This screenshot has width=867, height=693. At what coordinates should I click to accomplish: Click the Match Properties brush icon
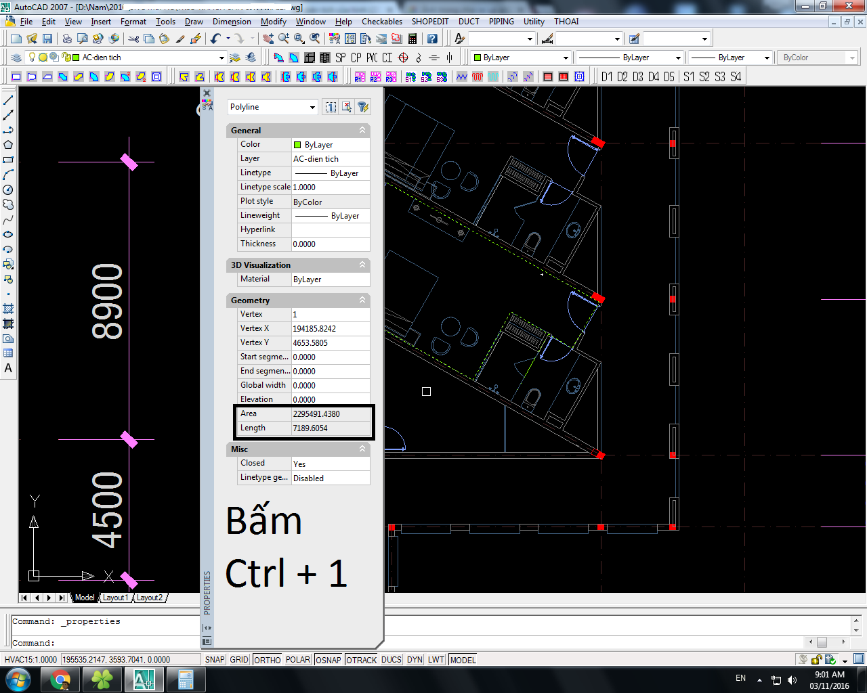click(180, 39)
